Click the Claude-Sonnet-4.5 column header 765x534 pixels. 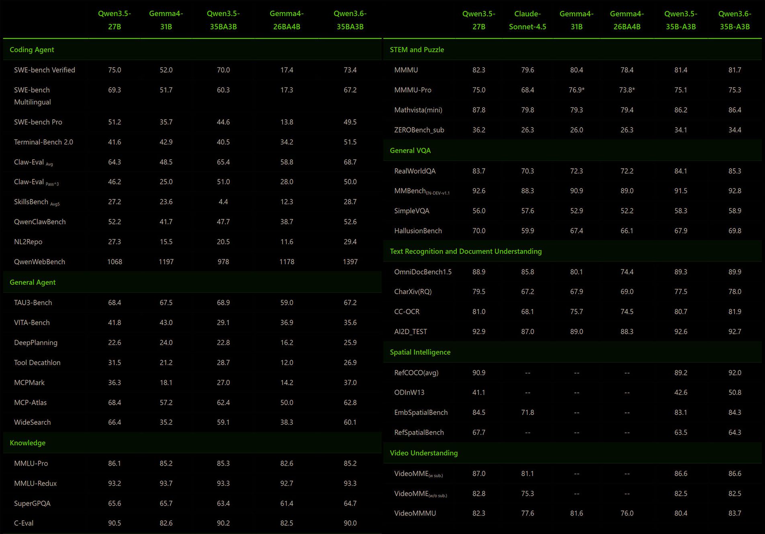[527, 20]
